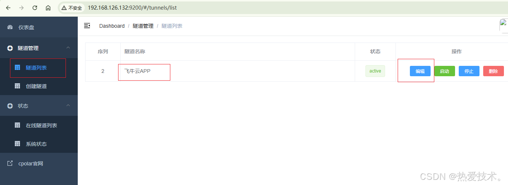Click the 状态 section icon
Image resolution: width=508 pixels, height=185 pixels.
pos(10,106)
